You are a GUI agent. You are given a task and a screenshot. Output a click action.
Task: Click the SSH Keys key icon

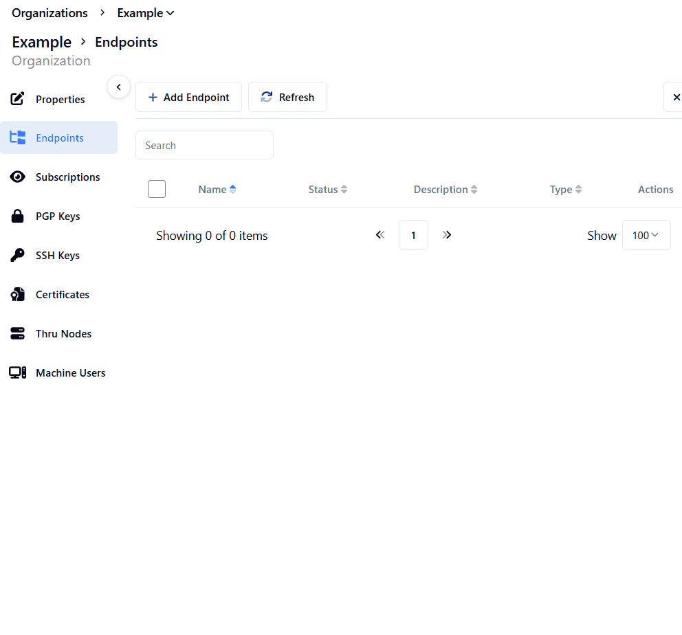point(18,256)
